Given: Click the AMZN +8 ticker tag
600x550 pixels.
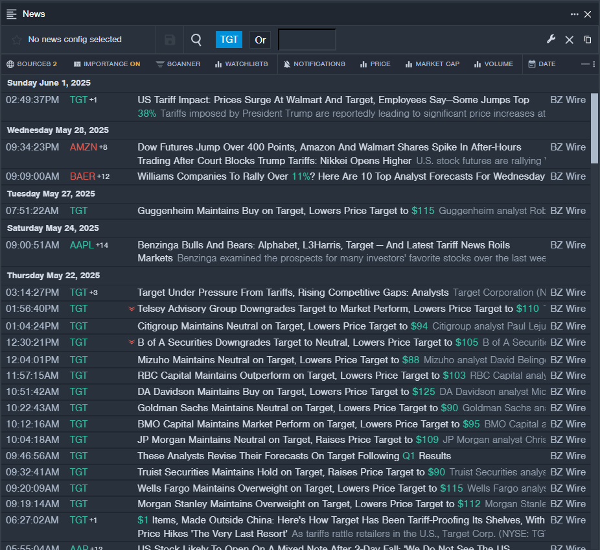Looking at the screenshot, I should [88, 147].
